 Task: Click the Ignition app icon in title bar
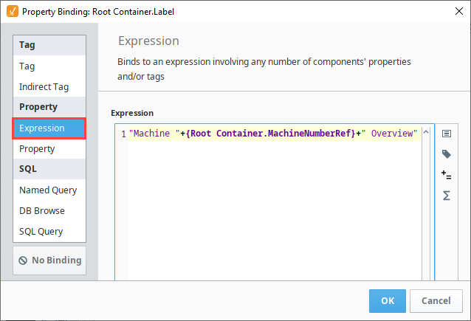click(13, 11)
